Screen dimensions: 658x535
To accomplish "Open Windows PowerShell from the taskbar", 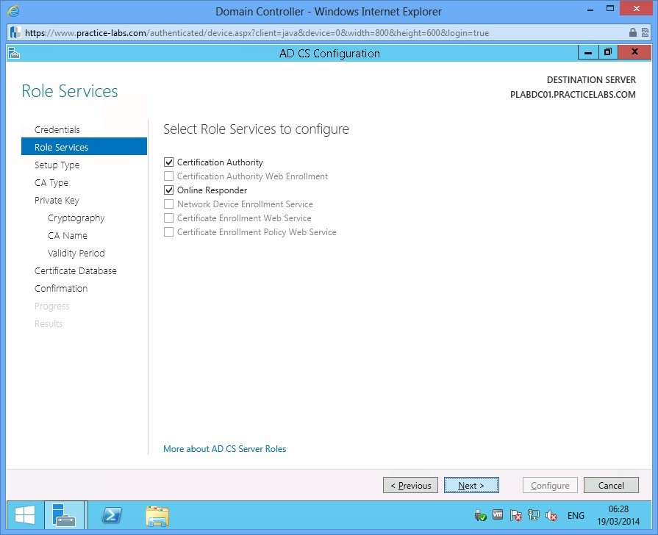I will tap(111, 515).
